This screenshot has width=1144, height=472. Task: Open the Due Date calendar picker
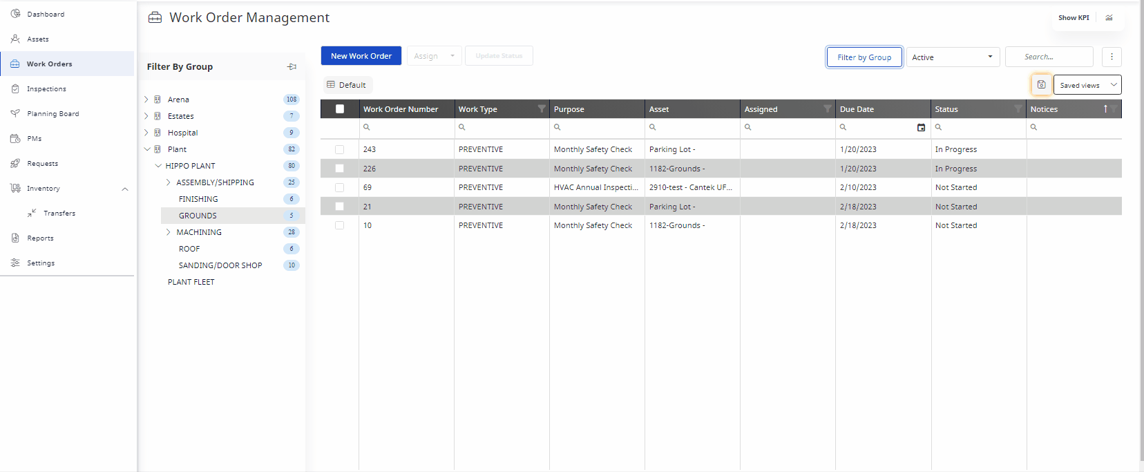(921, 127)
